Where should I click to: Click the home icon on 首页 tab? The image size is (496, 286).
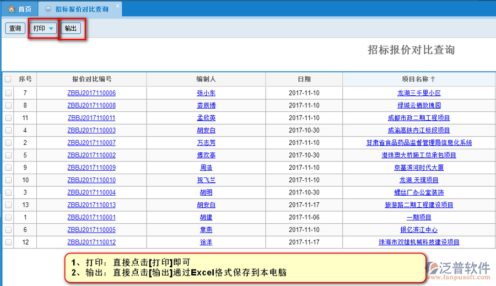tap(12, 9)
